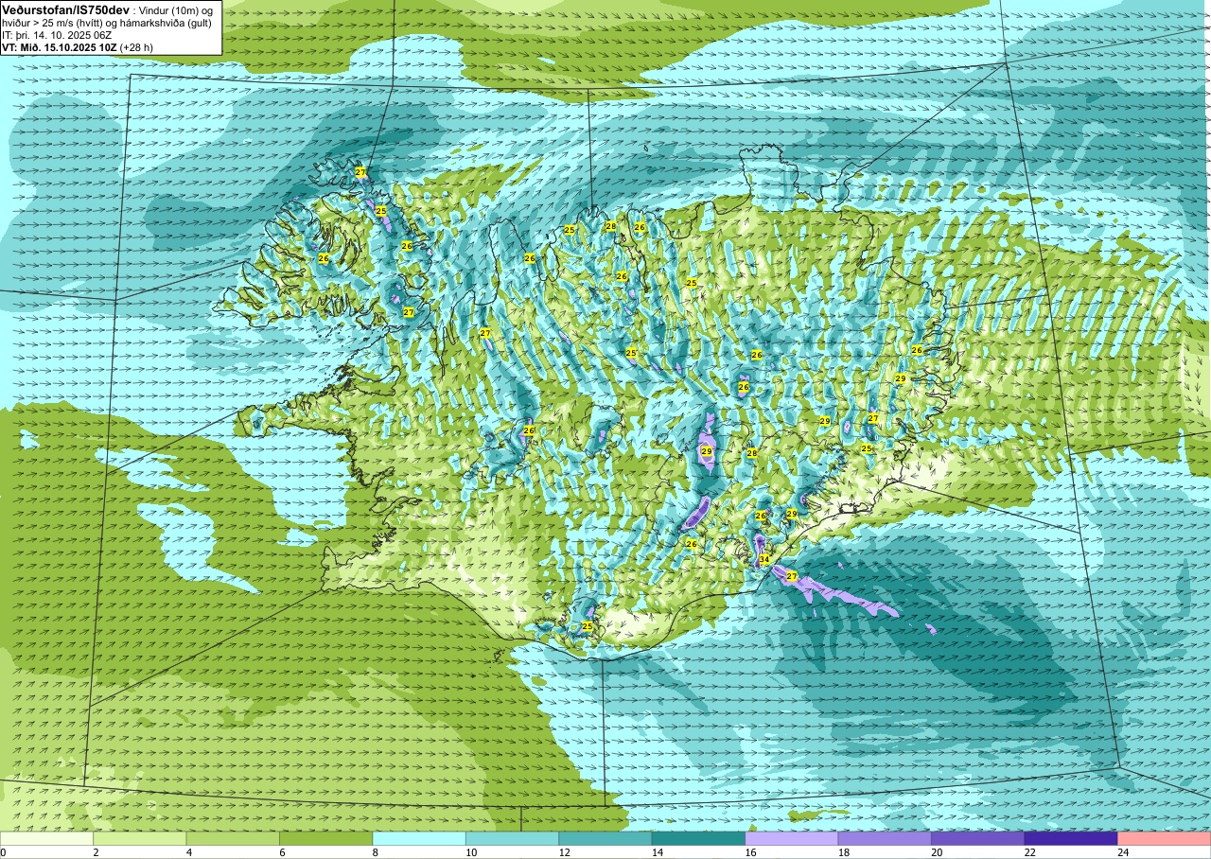Click the yellow 34 gust label
The image size is (1211, 859).
point(763,560)
